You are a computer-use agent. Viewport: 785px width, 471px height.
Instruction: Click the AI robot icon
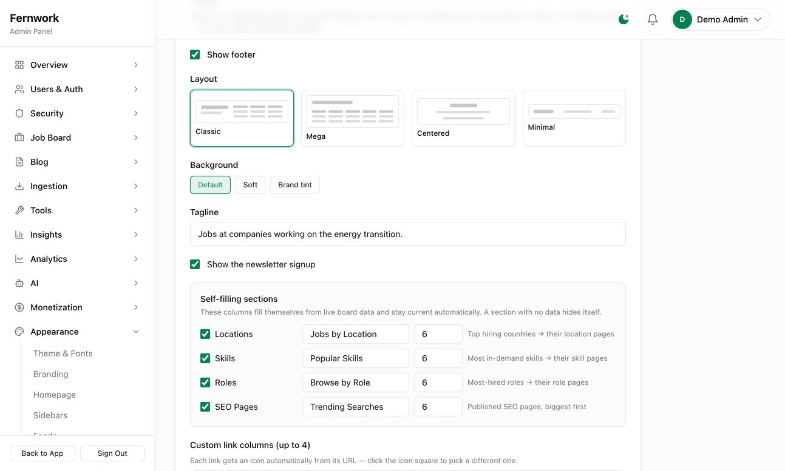pyautogui.click(x=19, y=283)
